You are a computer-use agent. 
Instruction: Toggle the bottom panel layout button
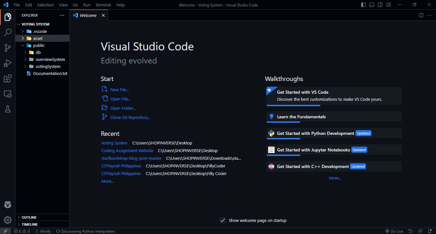tap(372, 5)
